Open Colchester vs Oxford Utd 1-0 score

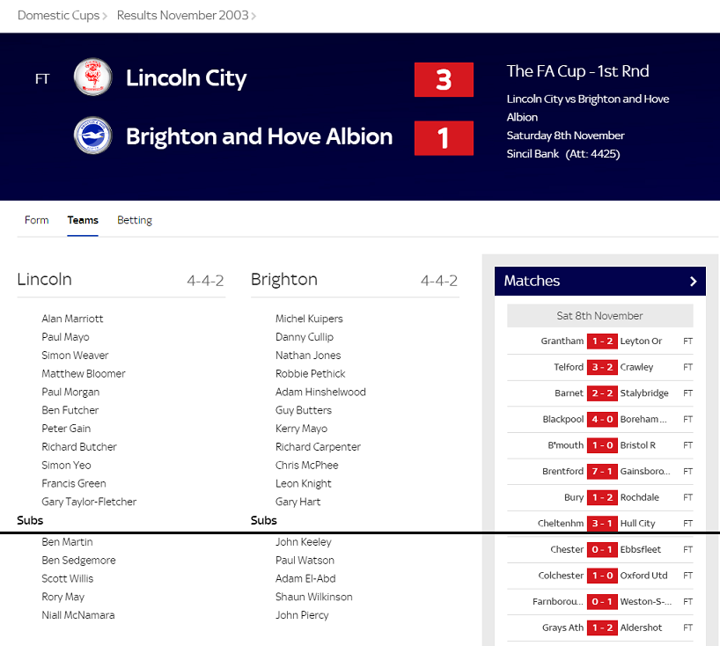coord(602,576)
